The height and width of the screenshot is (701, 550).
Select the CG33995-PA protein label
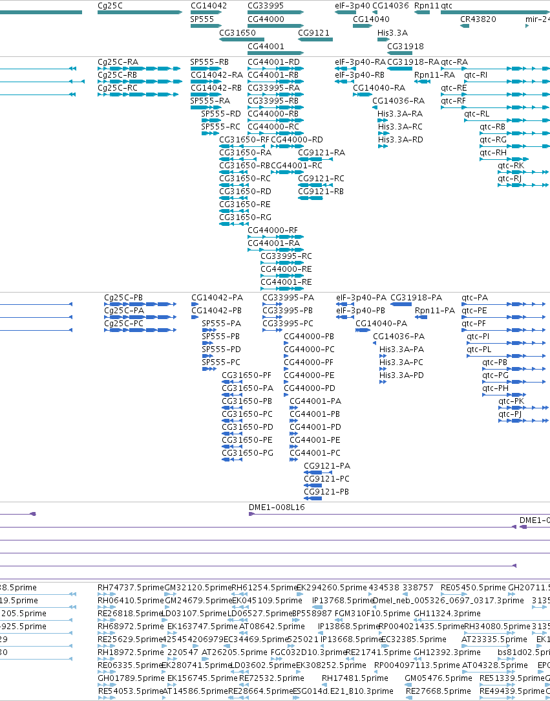click(x=288, y=297)
